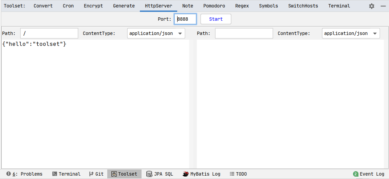
Task: Open the Git tool window
Action: click(x=96, y=174)
